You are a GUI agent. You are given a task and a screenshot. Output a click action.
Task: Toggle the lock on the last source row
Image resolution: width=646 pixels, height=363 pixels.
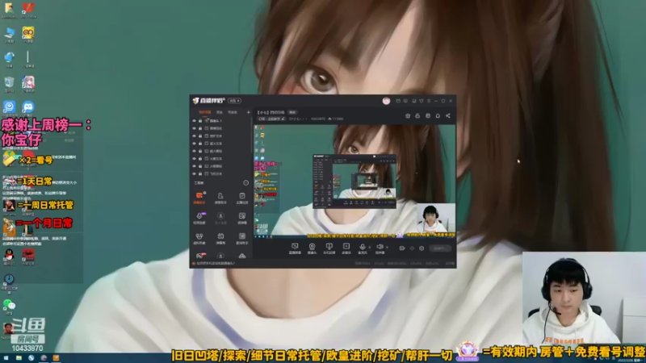point(200,173)
